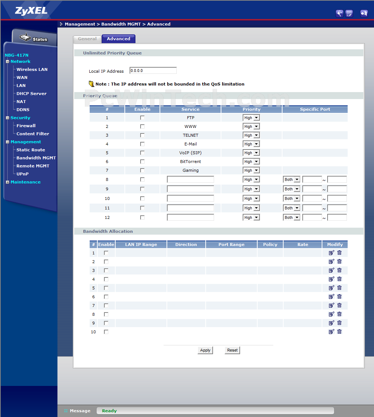
Task: Switch to the General tab
Action: [87, 39]
